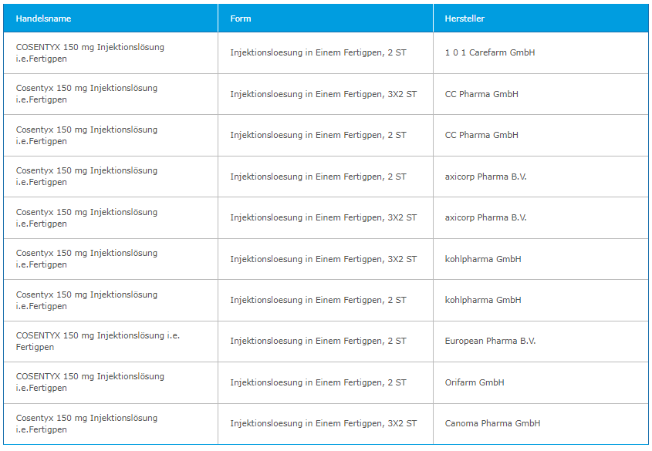Screen dimensions: 652x451
Task: Open the Cosentyx product name in the Canoma Pharma row
Action: [86, 424]
